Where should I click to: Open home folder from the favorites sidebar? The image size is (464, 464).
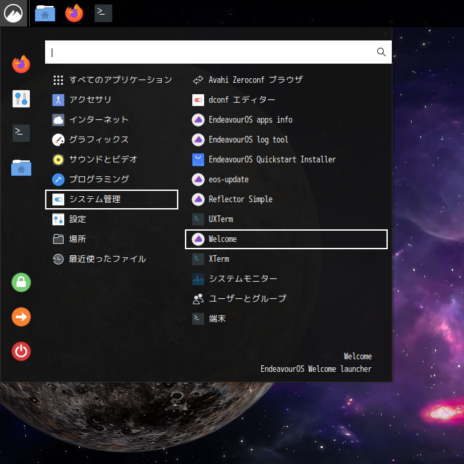pos(21,168)
